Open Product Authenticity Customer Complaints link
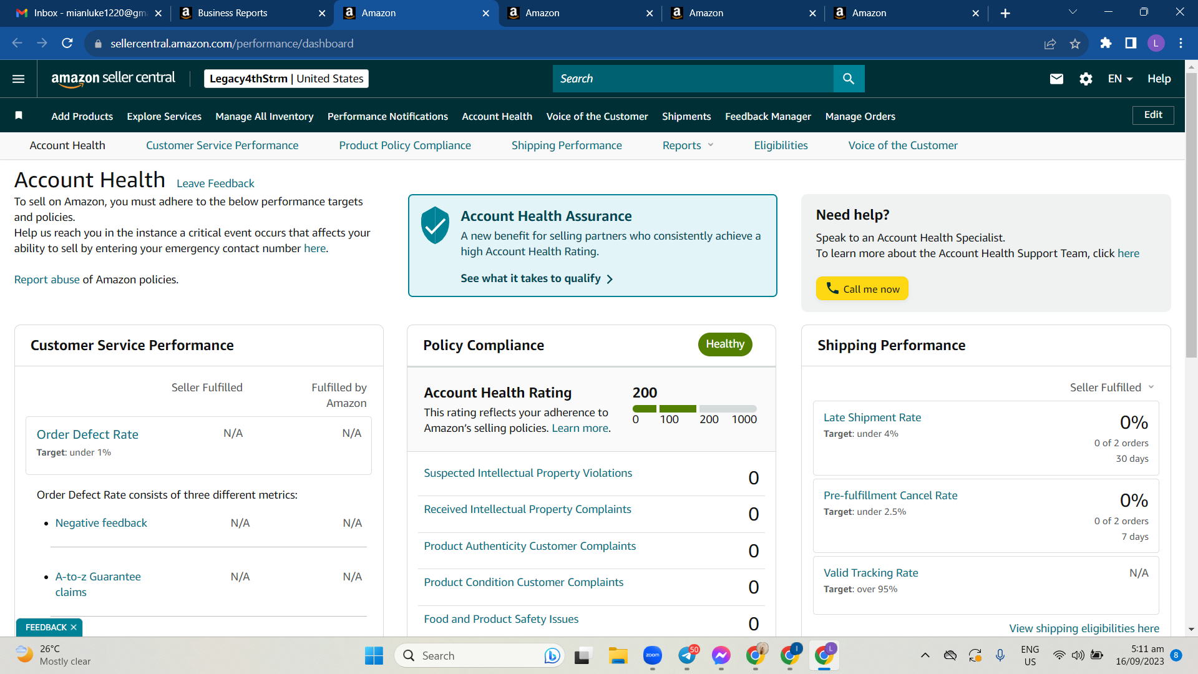 point(530,546)
